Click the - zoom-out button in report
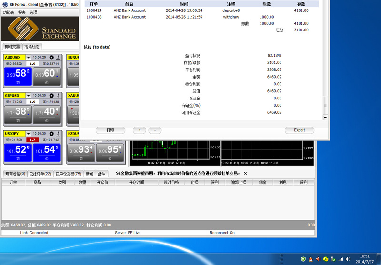Viewport: 381px width, 265px height. 155,130
